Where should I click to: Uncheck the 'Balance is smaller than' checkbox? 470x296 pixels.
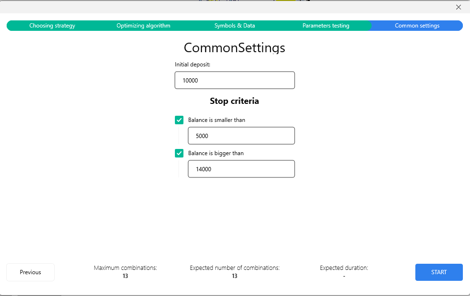pos(179,120)
